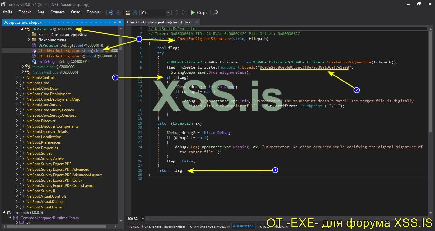Click the Save All toolbar icon

coord(135,13)
